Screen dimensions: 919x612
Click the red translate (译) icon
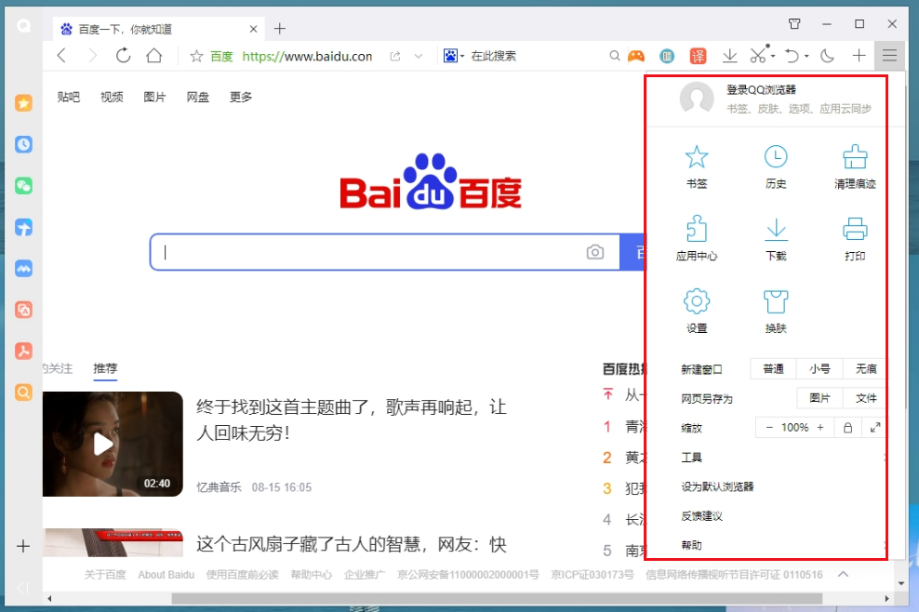pos(698,56)
